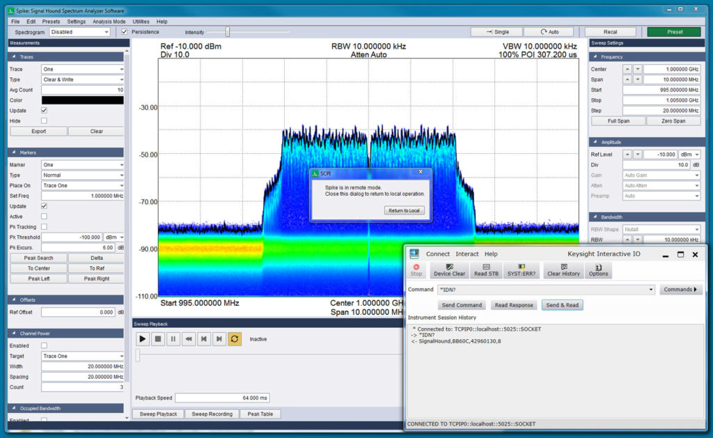The width and height of the screenshot is (713, 438).
Task: Click the SYST:ERR? toolbar icon
Action: point(522,271)
